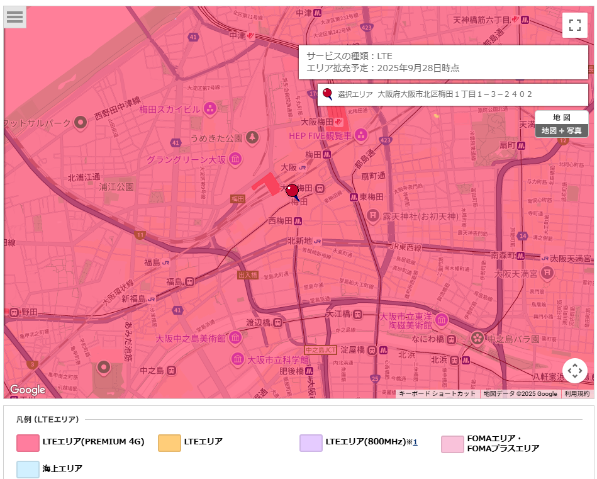
Task: Click Osaka Science Museum marker icon
Action: pyautogui.click(x=237, y=359)
